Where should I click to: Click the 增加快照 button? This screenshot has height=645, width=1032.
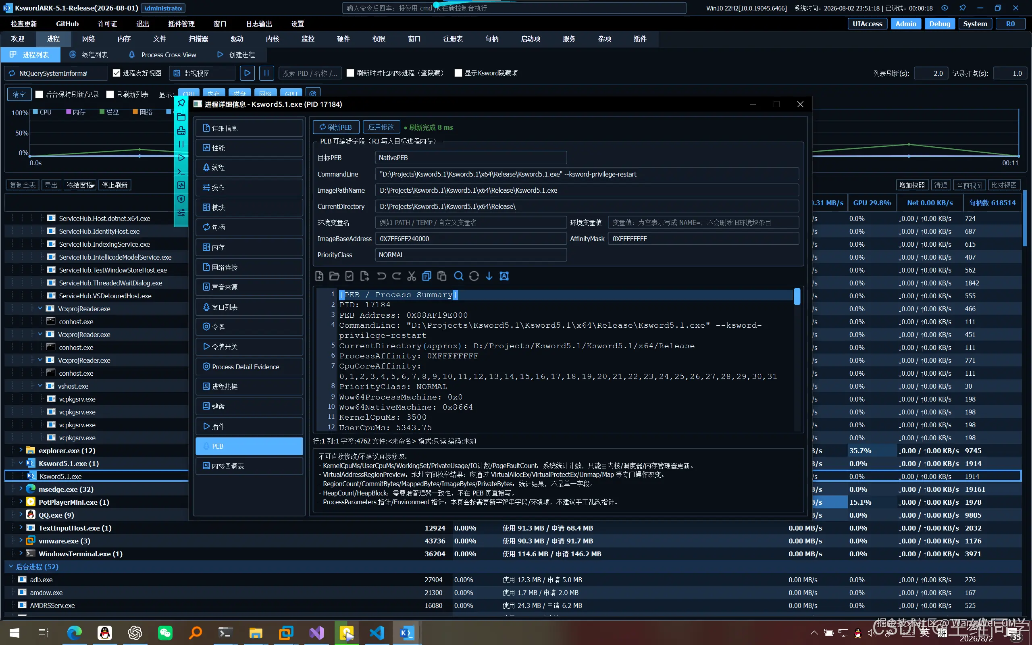(912, 185)
